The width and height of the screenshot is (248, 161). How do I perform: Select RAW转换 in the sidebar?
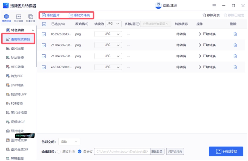click(15, 58)
